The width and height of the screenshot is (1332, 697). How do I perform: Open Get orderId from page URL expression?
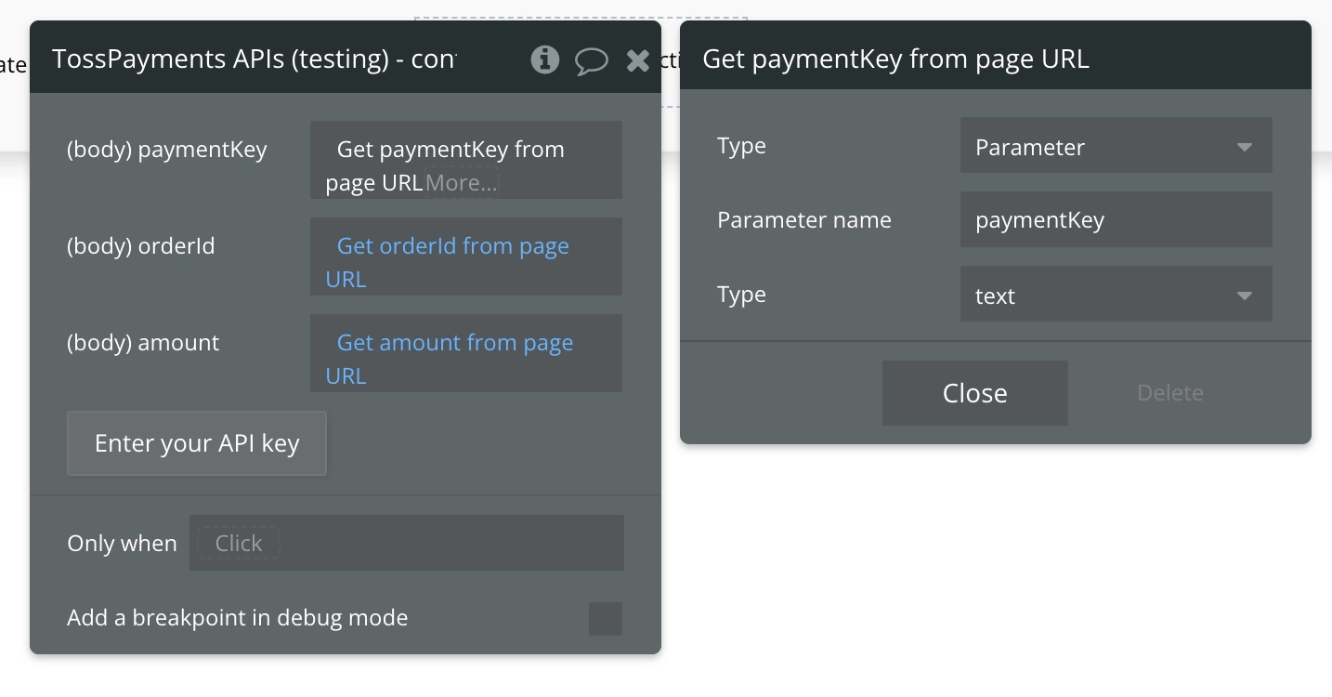(x=452, y=247)
